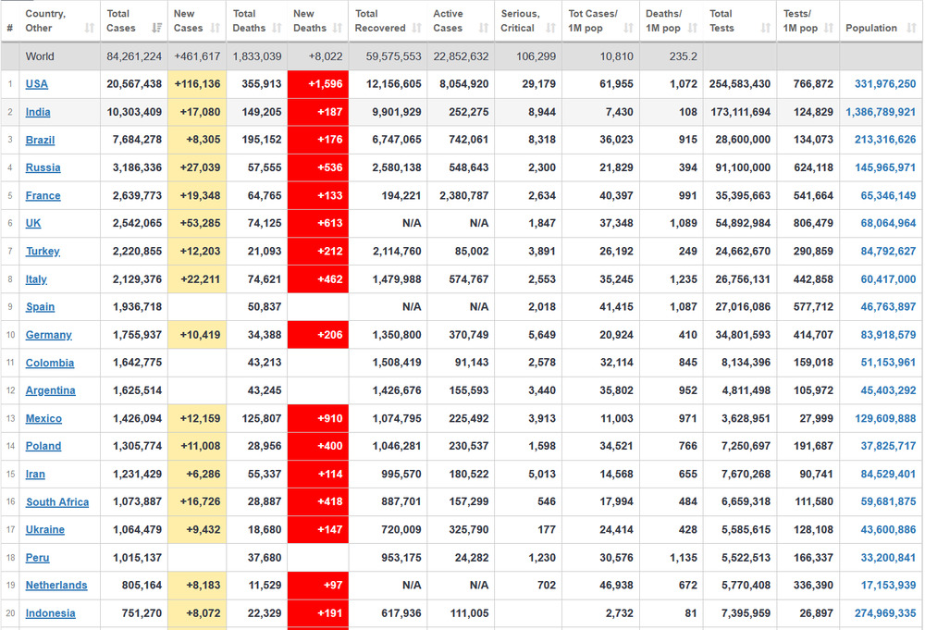Click the Tests/1M pop sort icon

[829, 29]
